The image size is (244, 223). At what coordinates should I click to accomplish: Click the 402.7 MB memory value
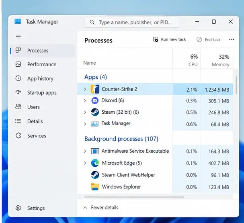pyautogui.click(x=219, y=163)
